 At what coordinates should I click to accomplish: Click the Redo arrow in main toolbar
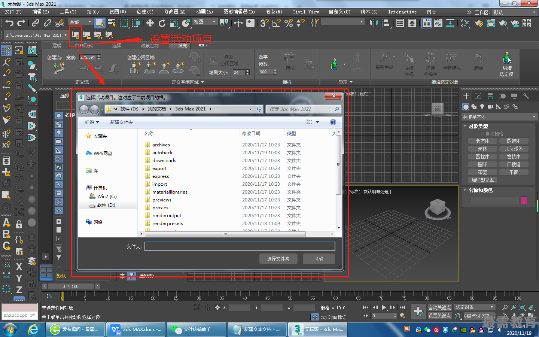point(21,23)
